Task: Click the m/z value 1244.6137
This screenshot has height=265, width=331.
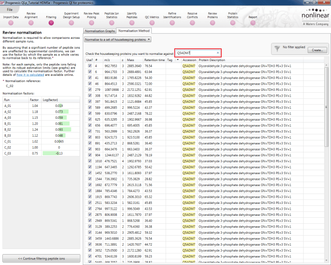Action: coord(112,155)
